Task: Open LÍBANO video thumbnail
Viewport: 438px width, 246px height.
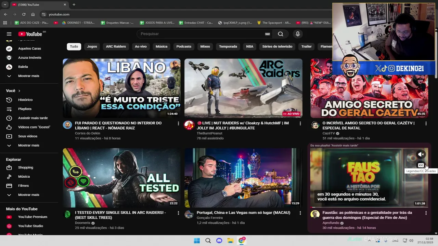Action: [121, 88]
